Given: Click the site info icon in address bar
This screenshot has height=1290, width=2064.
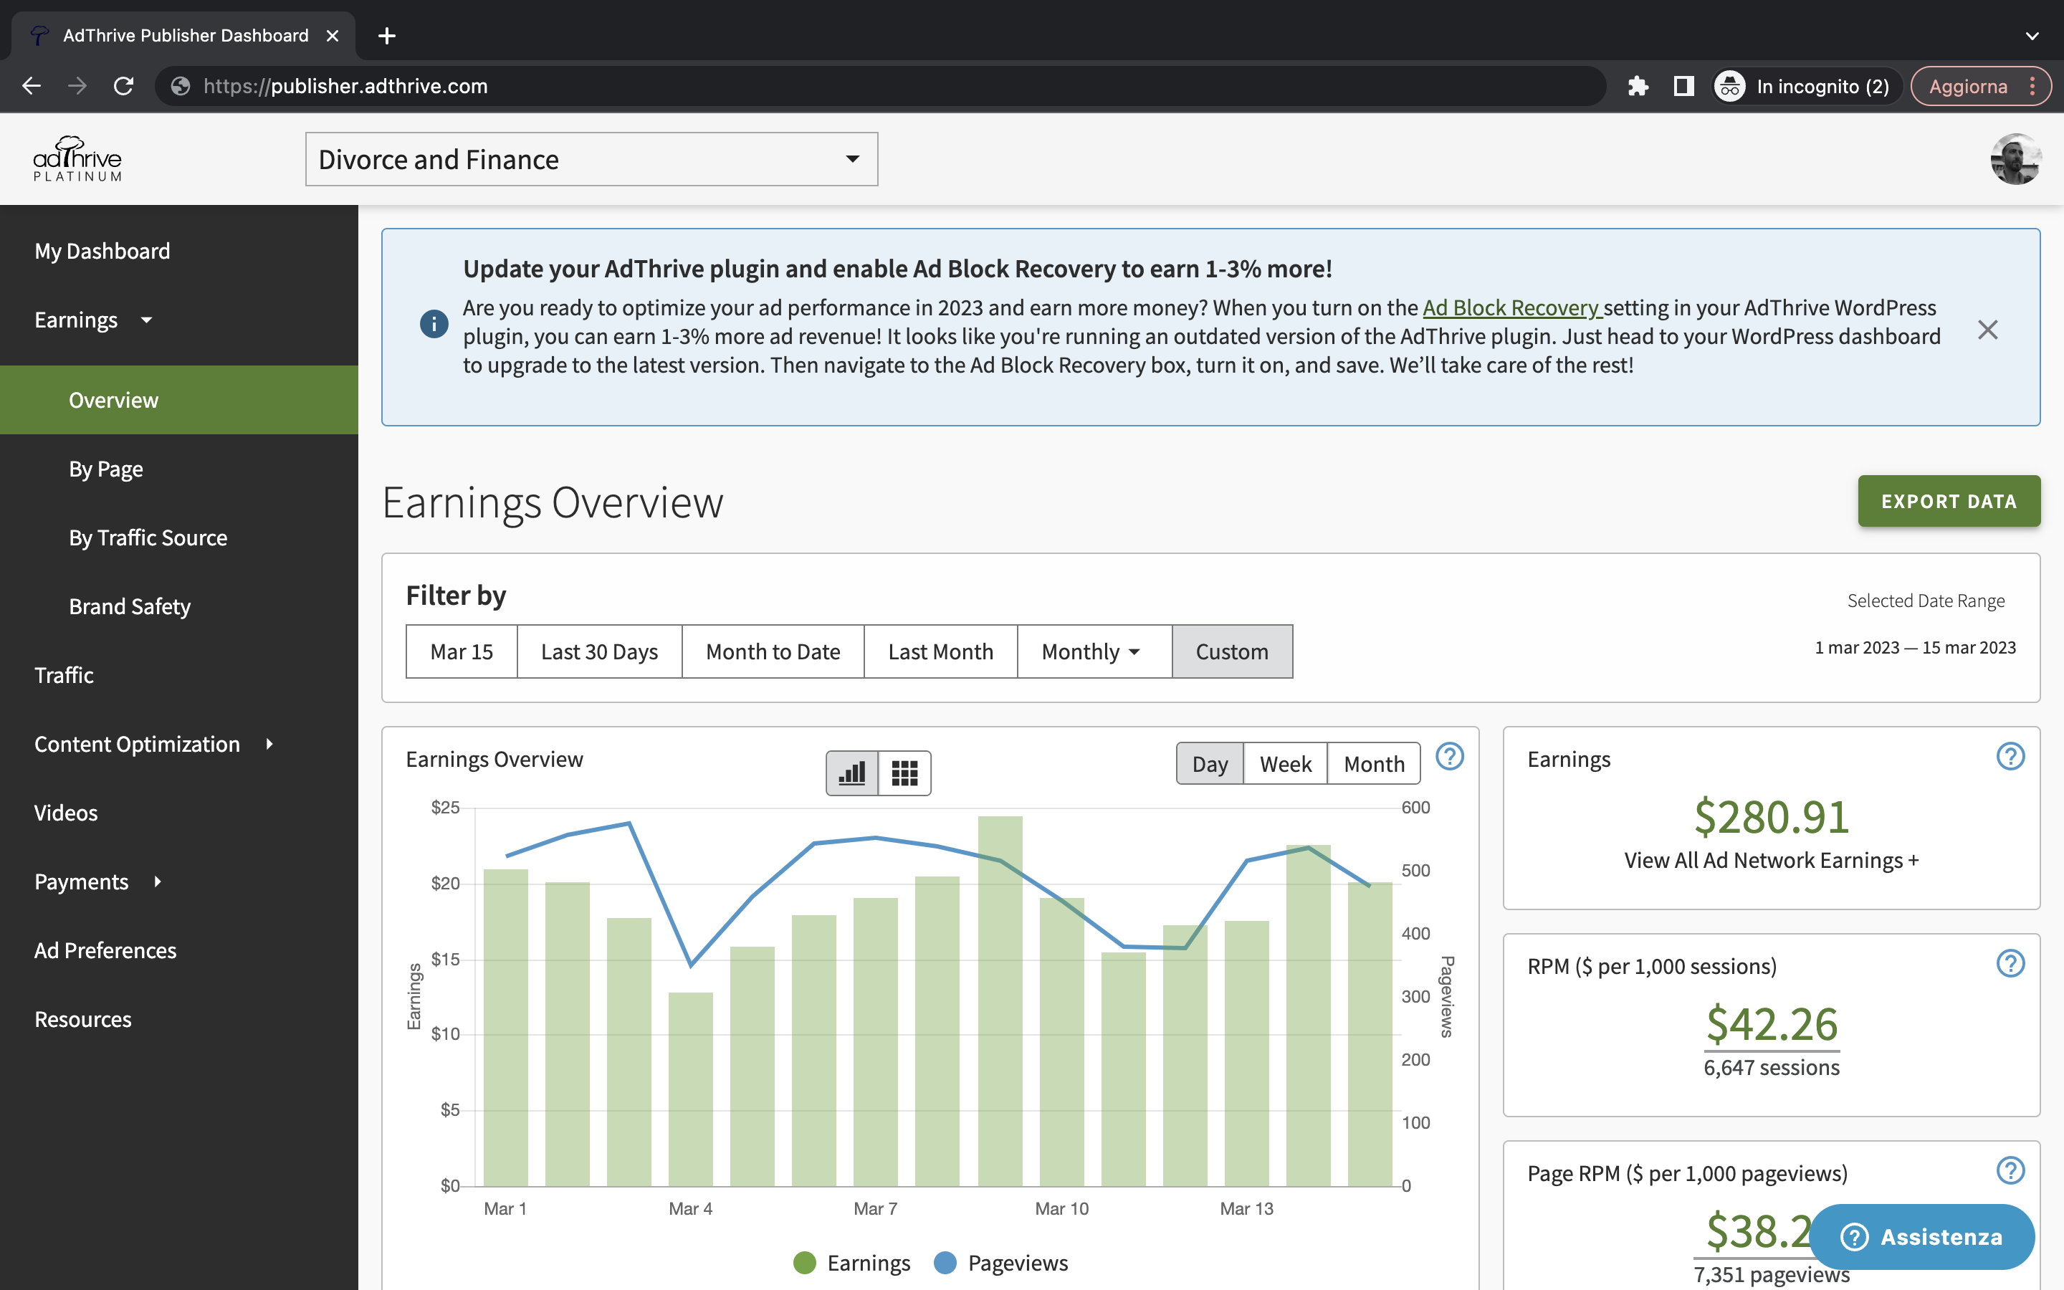Looking at the screenshot, I should point(180,86).
